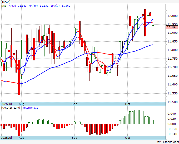Click the EMA(7) value 11.960

pyautogui.click(x=66, y=6)
